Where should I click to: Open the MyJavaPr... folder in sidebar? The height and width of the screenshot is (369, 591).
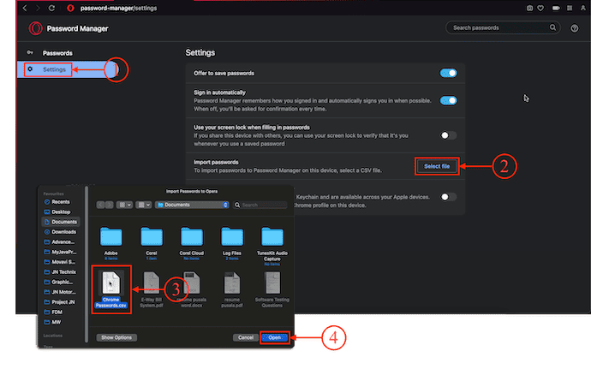(60, 252)
